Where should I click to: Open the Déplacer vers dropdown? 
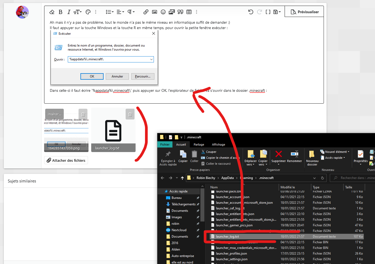(251, 158)
